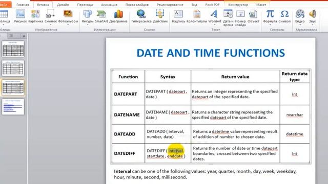Switch to the Главная tab
Image resolution: width=328 pixels, height=184 pixels.
coord(23,5)
